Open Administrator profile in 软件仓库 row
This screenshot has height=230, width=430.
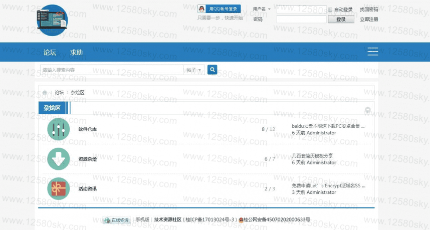pos(321,133)
